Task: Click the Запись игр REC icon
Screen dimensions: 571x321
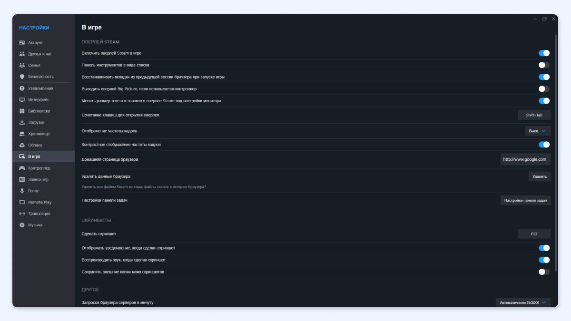Action: pos(22,180)
